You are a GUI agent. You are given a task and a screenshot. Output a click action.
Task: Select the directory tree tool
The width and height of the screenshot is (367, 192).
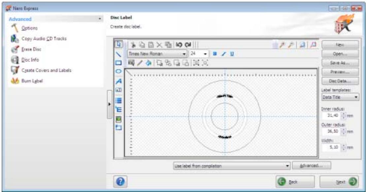click(119, 109)
